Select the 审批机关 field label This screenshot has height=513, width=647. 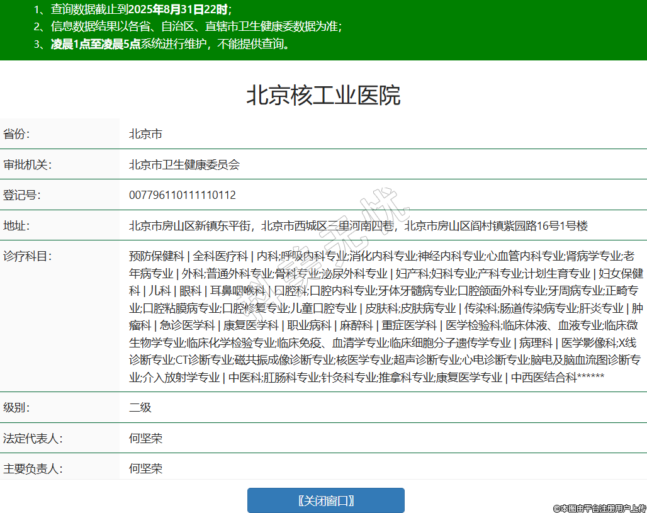(x=27, y=165)
